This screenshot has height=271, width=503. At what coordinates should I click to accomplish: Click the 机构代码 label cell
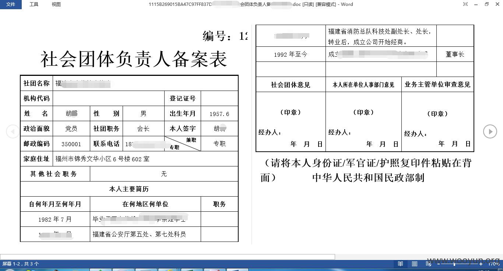click(x=36, y=98)
